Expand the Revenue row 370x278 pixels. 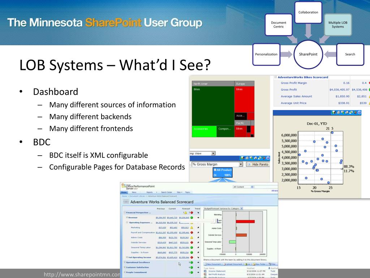pyautogui.click(x=127, y=218)
